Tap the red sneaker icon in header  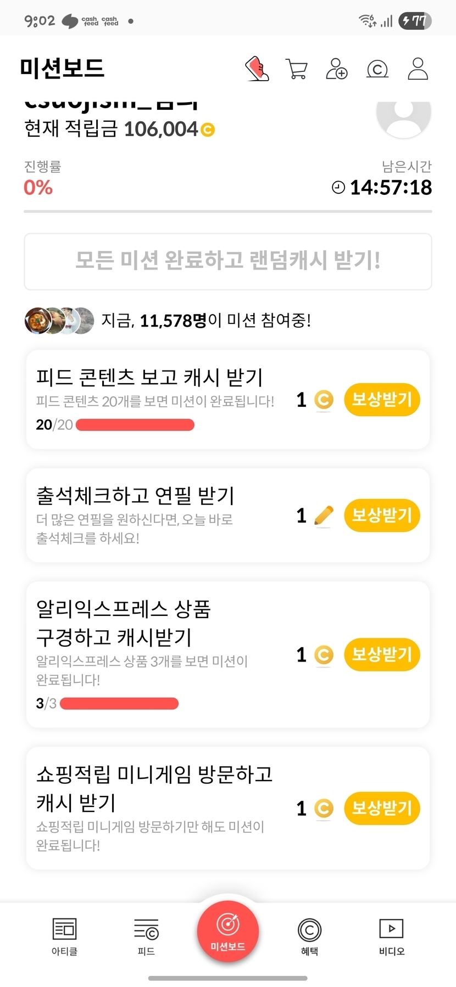pos(257,69)
